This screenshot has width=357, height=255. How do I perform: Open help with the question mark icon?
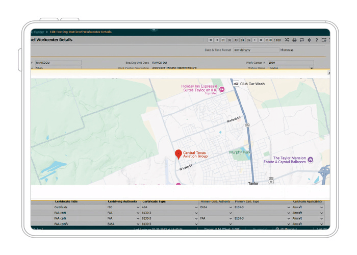pos(317,40)
